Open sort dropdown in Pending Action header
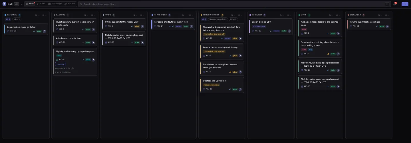 [233, 15]
